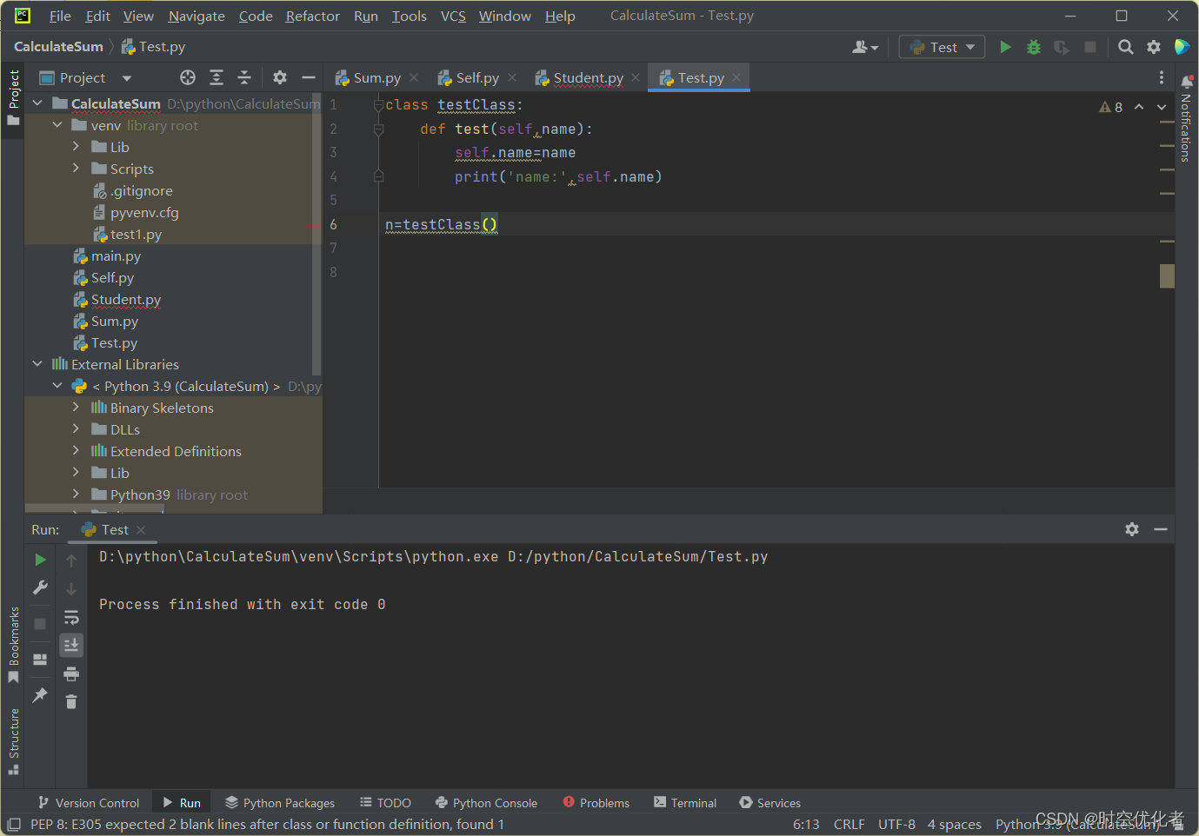Toggle scroll to end in console
Viewport: 1199px width, 836px height.
point(71,645)
